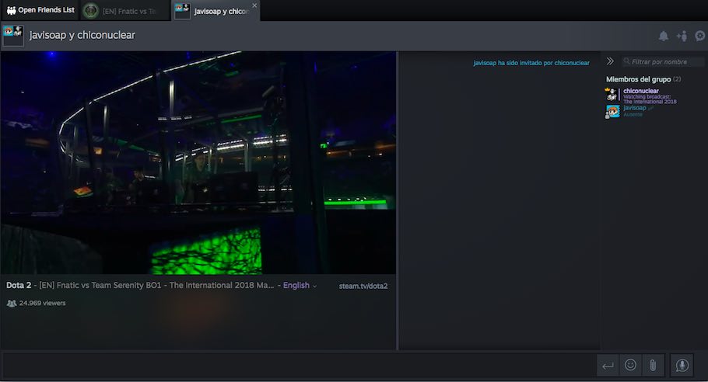Click javisoap y chiconuclear header title

pos(82,35)
